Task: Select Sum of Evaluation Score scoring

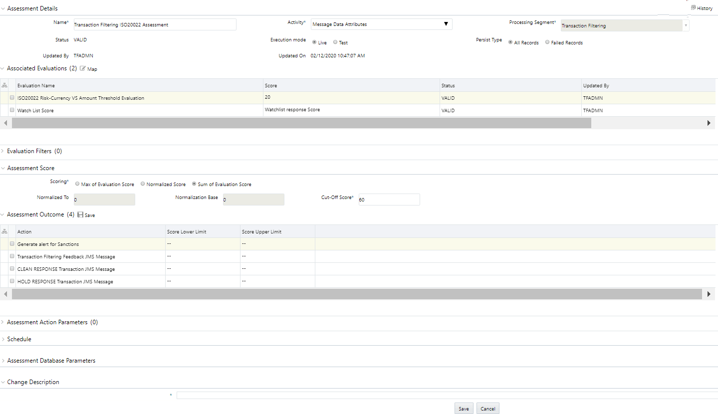Action: click(194, 184)
